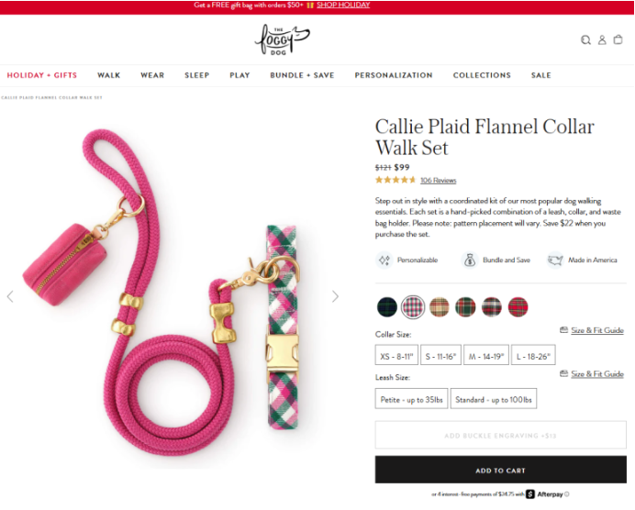Show previous product image with left arrow

[10, 296]
